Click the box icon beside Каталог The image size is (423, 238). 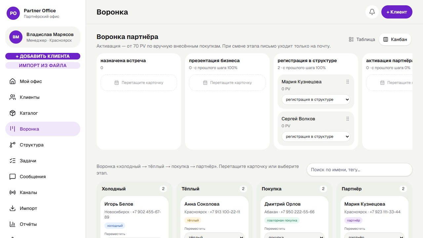pos(13,113)
